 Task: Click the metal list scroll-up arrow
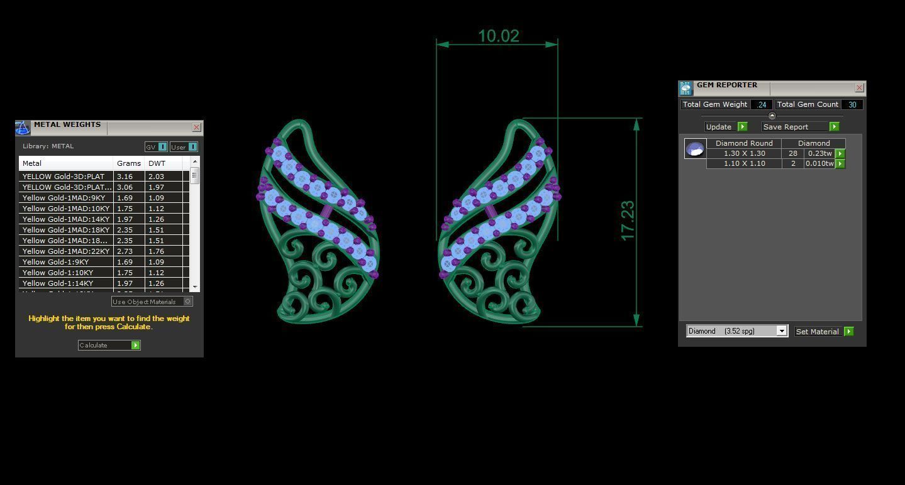194,161
